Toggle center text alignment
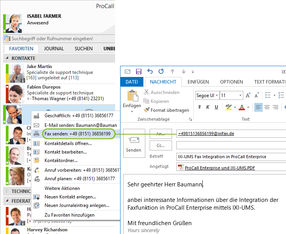 click(267, 107)
